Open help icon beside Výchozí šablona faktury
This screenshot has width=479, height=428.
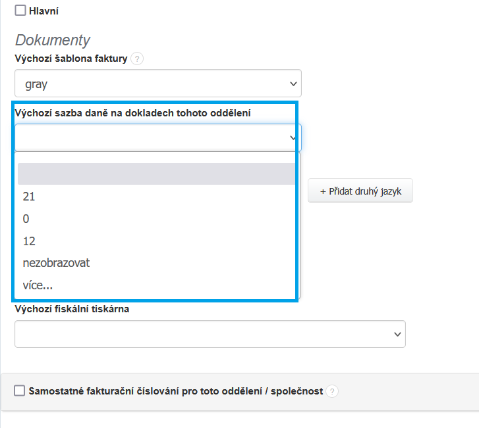(137, 59)
